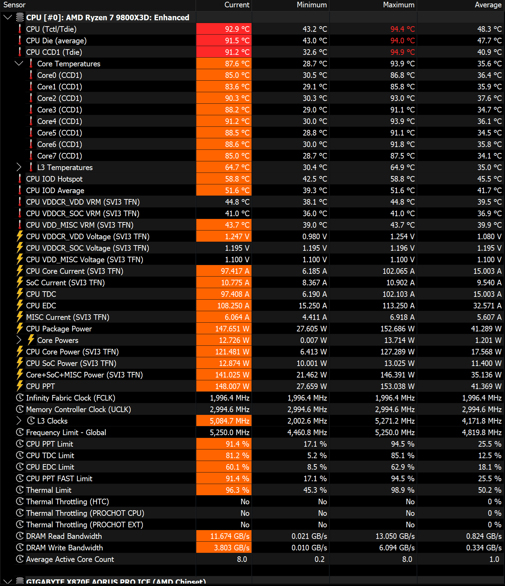Click thermometer icon beside Core Temperatures
This screenshot has width=505, height=586.
(x=31, y=64)
